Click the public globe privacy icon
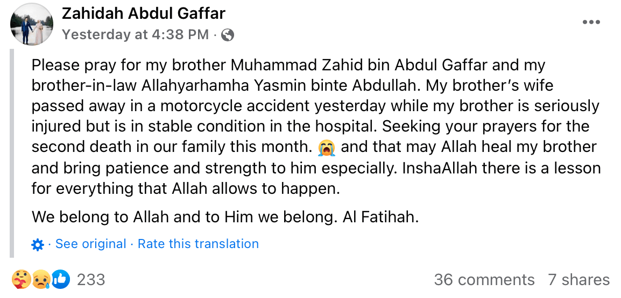The height and width of the screenshot is (298, 621). pyautogui.click(x=227, y=35)
